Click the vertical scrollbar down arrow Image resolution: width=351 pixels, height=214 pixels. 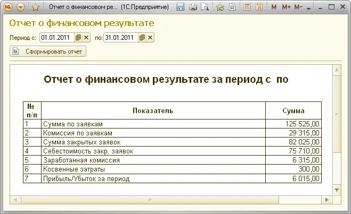click(x=337, y=190)
